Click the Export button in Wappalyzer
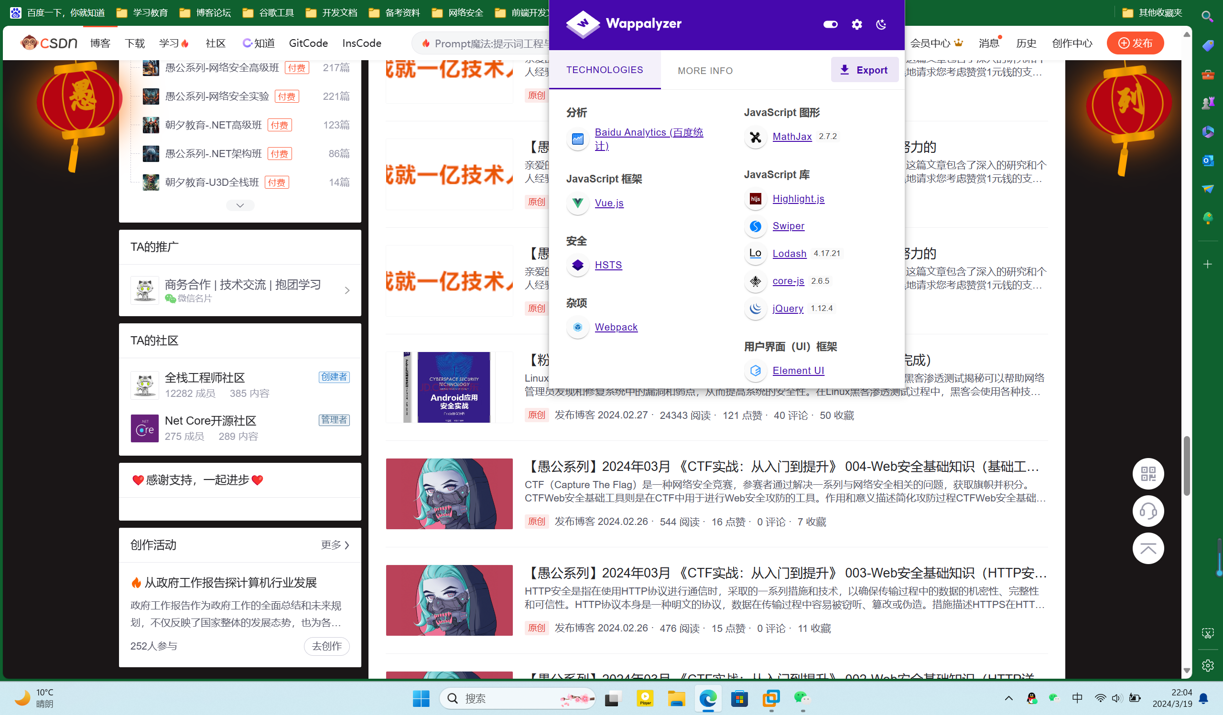 pyautogui.click(x=865, y=69)
